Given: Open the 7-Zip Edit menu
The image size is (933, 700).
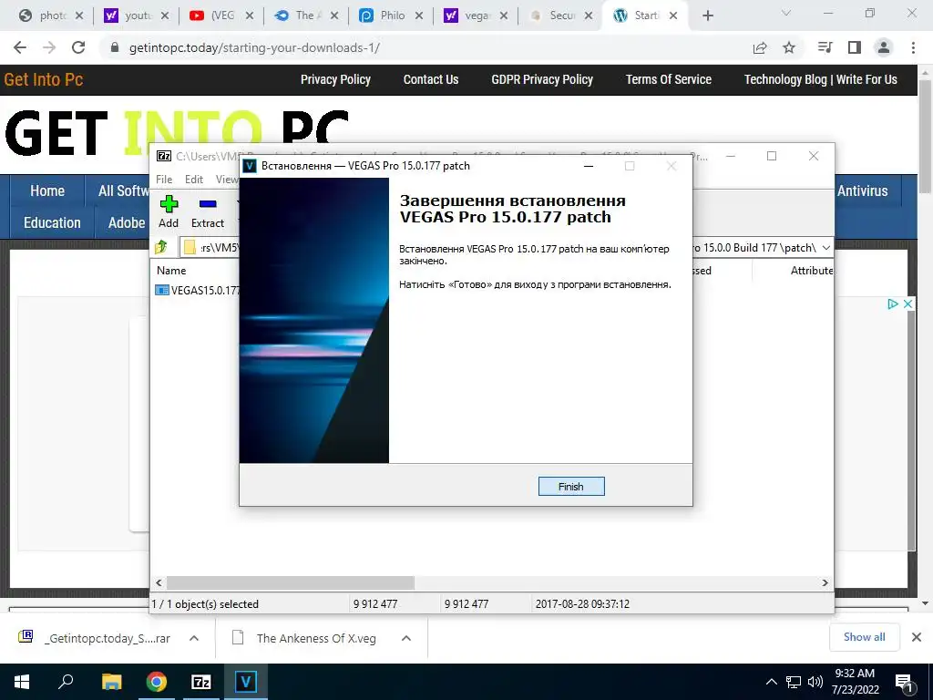Looking at the screenshot, I should pos(194,180).
